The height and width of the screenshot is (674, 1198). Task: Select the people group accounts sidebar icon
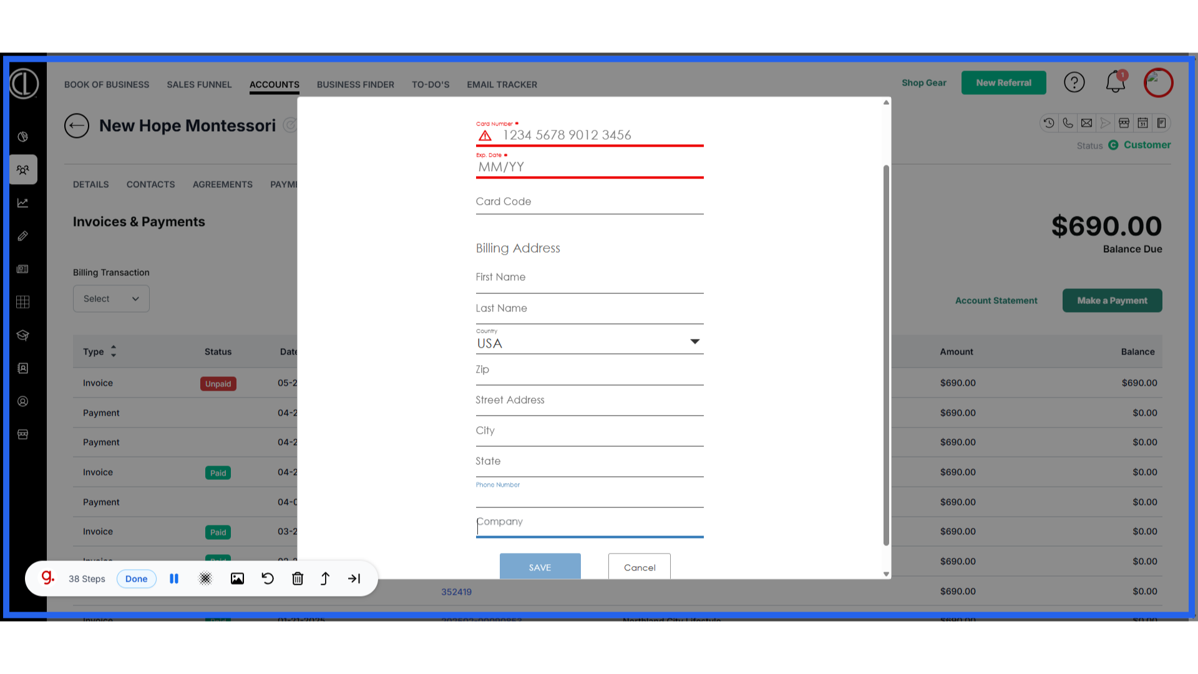tap(23, 170)
